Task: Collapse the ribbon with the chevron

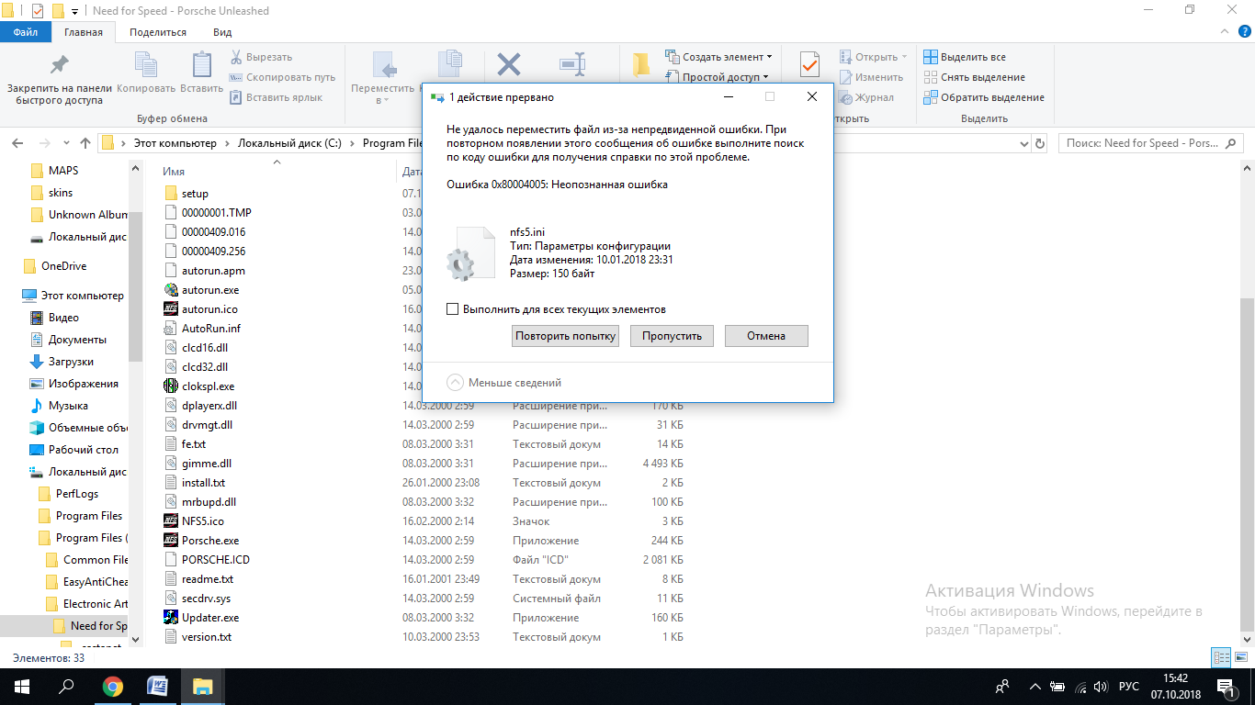Action: point(1223,33)
